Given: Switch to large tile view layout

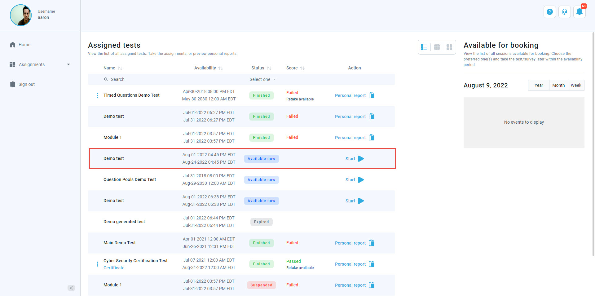Looking at the screenshot, I should coord(449,47).
